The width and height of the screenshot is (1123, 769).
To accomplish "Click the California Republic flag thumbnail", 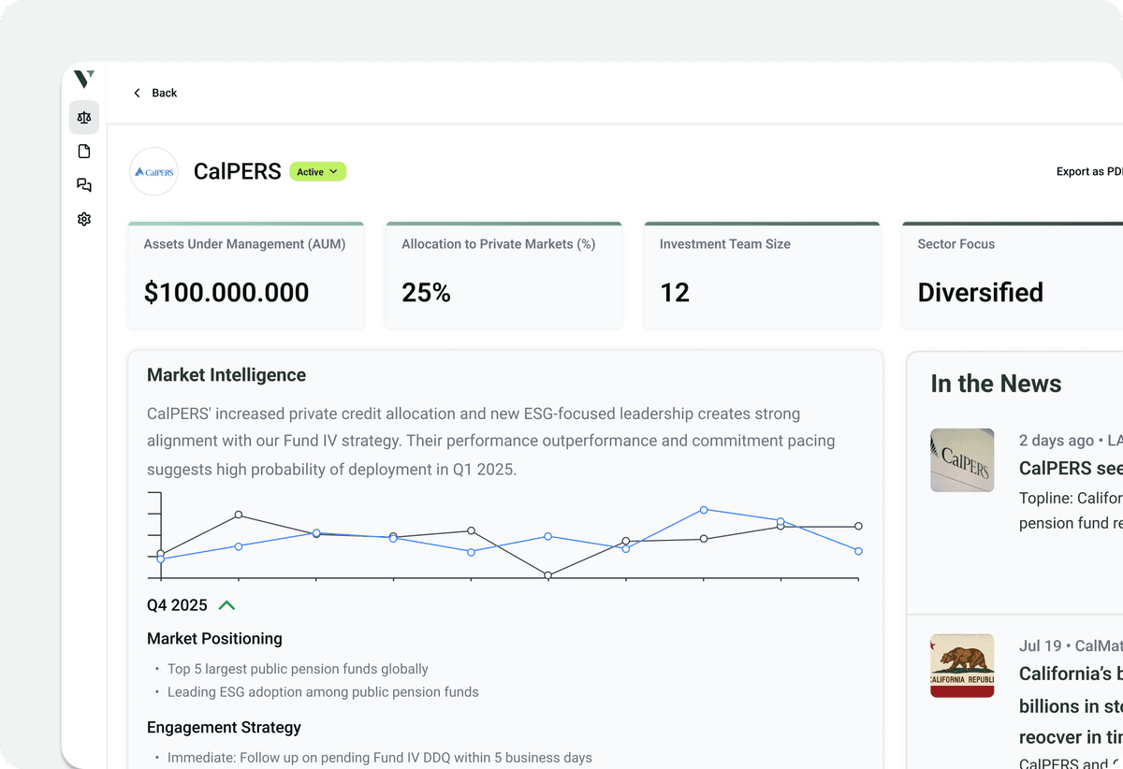I will click(962, 665).
